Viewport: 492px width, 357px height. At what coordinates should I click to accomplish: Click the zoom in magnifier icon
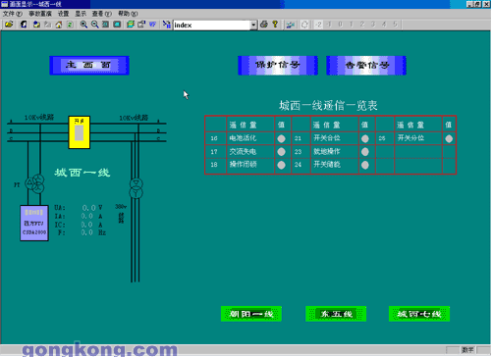(83, 25)
